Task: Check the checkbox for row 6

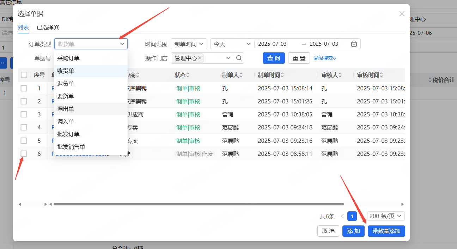Action: tap(24, 154)
